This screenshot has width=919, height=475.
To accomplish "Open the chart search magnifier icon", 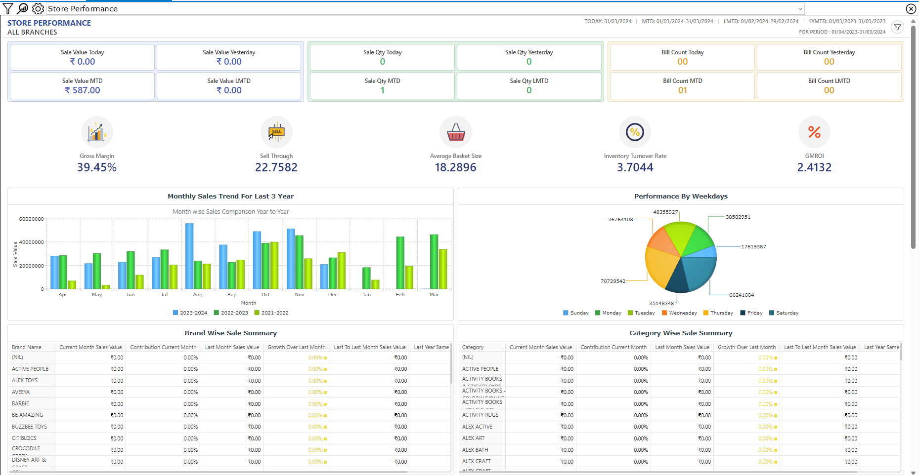I will (23, 8).
